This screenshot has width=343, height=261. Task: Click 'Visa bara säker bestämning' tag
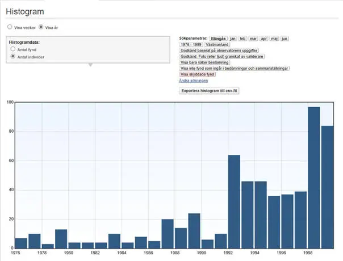pyautogui.click(x=204, y=62)
